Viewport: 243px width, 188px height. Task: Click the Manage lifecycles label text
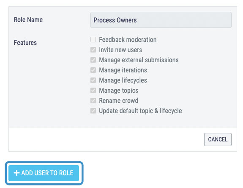click(123, 80)
